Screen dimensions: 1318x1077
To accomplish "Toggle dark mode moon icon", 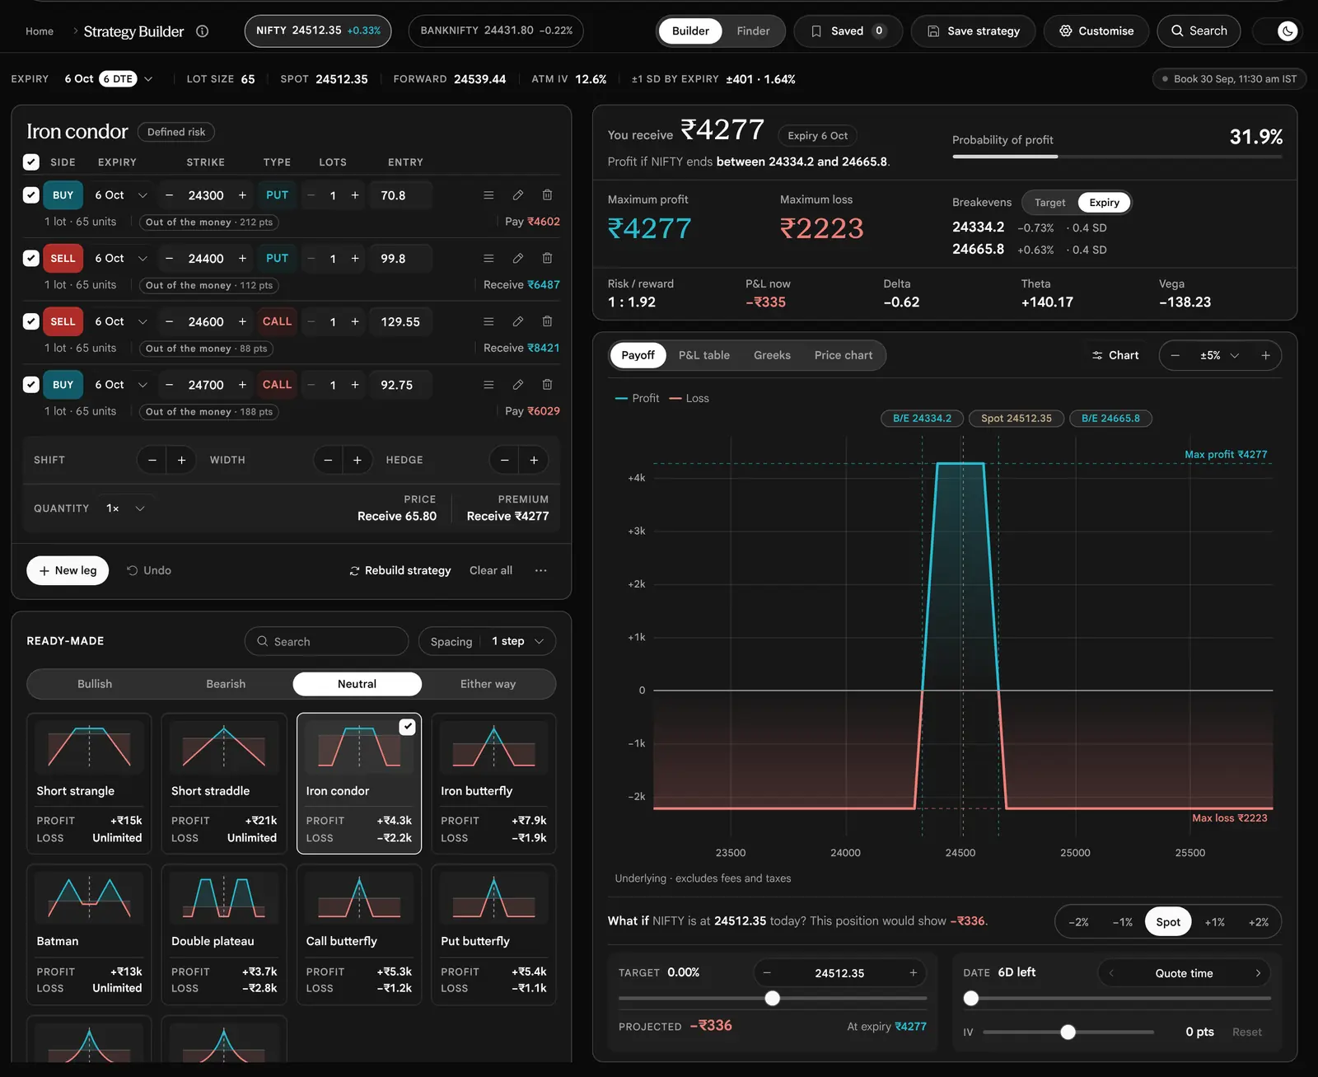I will (1288, 31).
